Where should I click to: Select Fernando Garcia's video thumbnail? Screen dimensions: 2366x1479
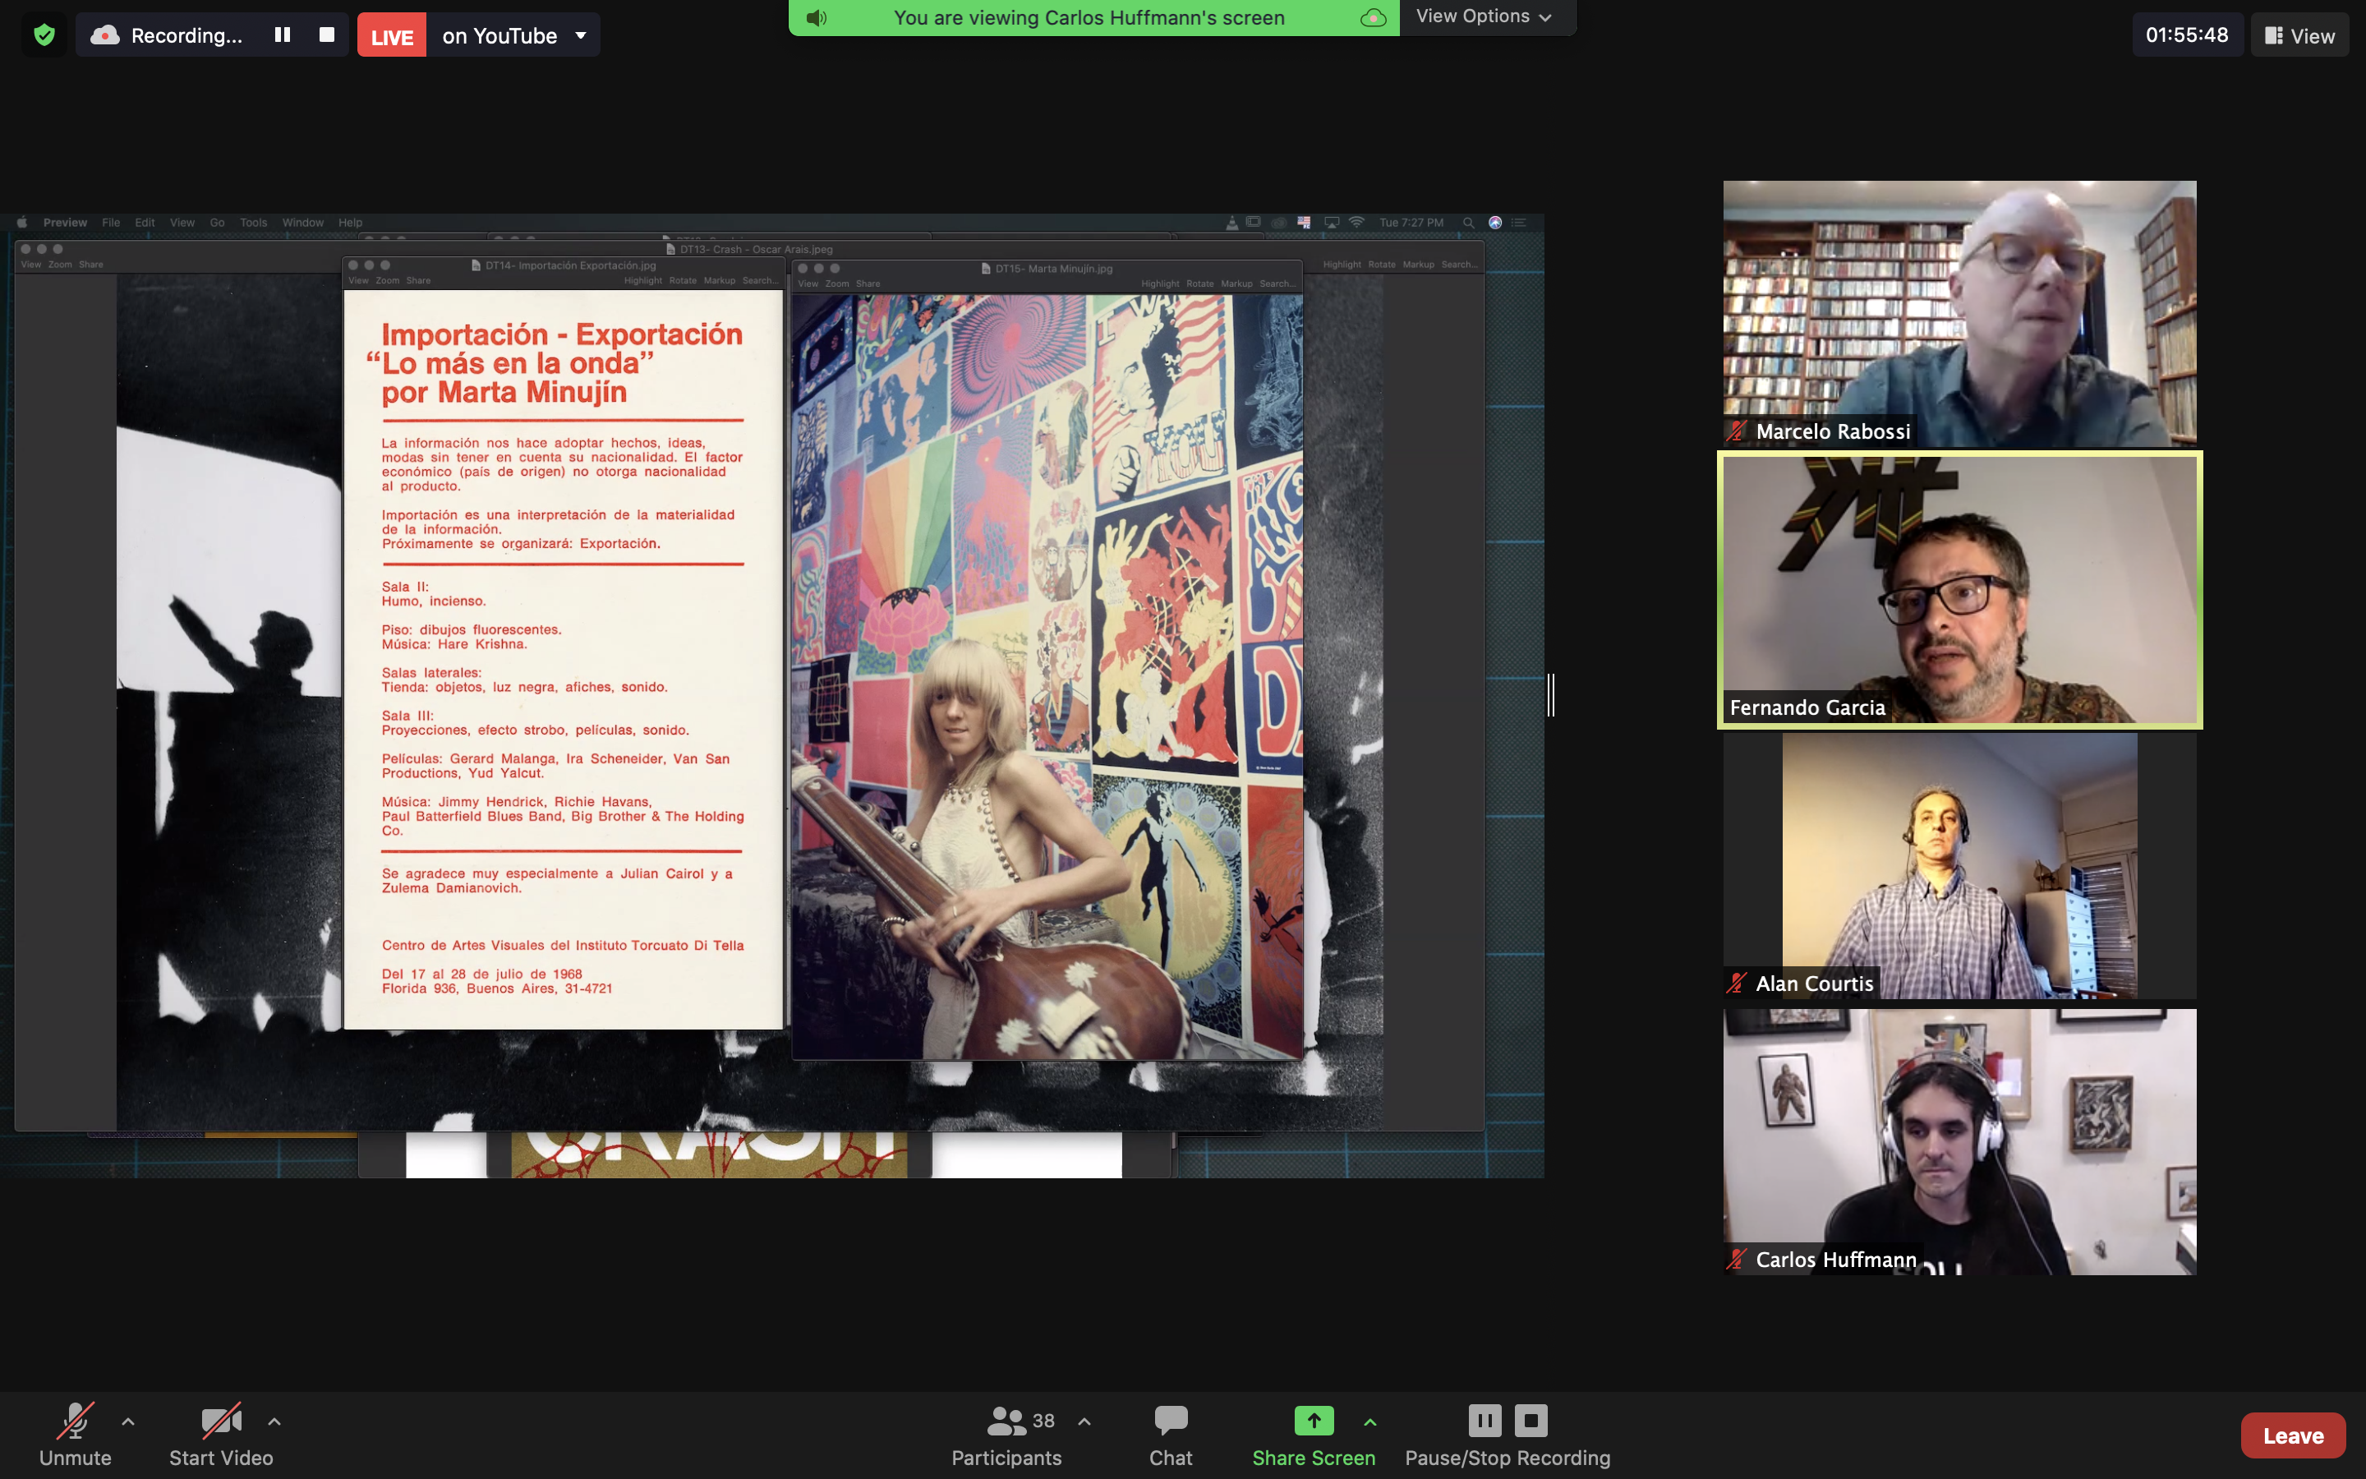[1959, 590]
